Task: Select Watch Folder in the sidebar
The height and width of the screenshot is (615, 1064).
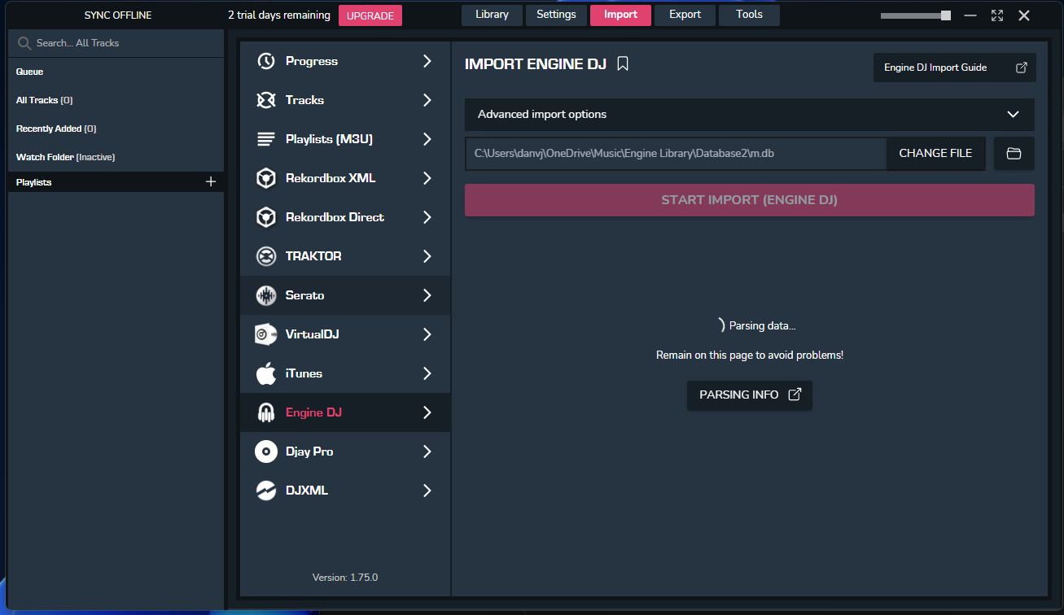Action: (65, 157)
